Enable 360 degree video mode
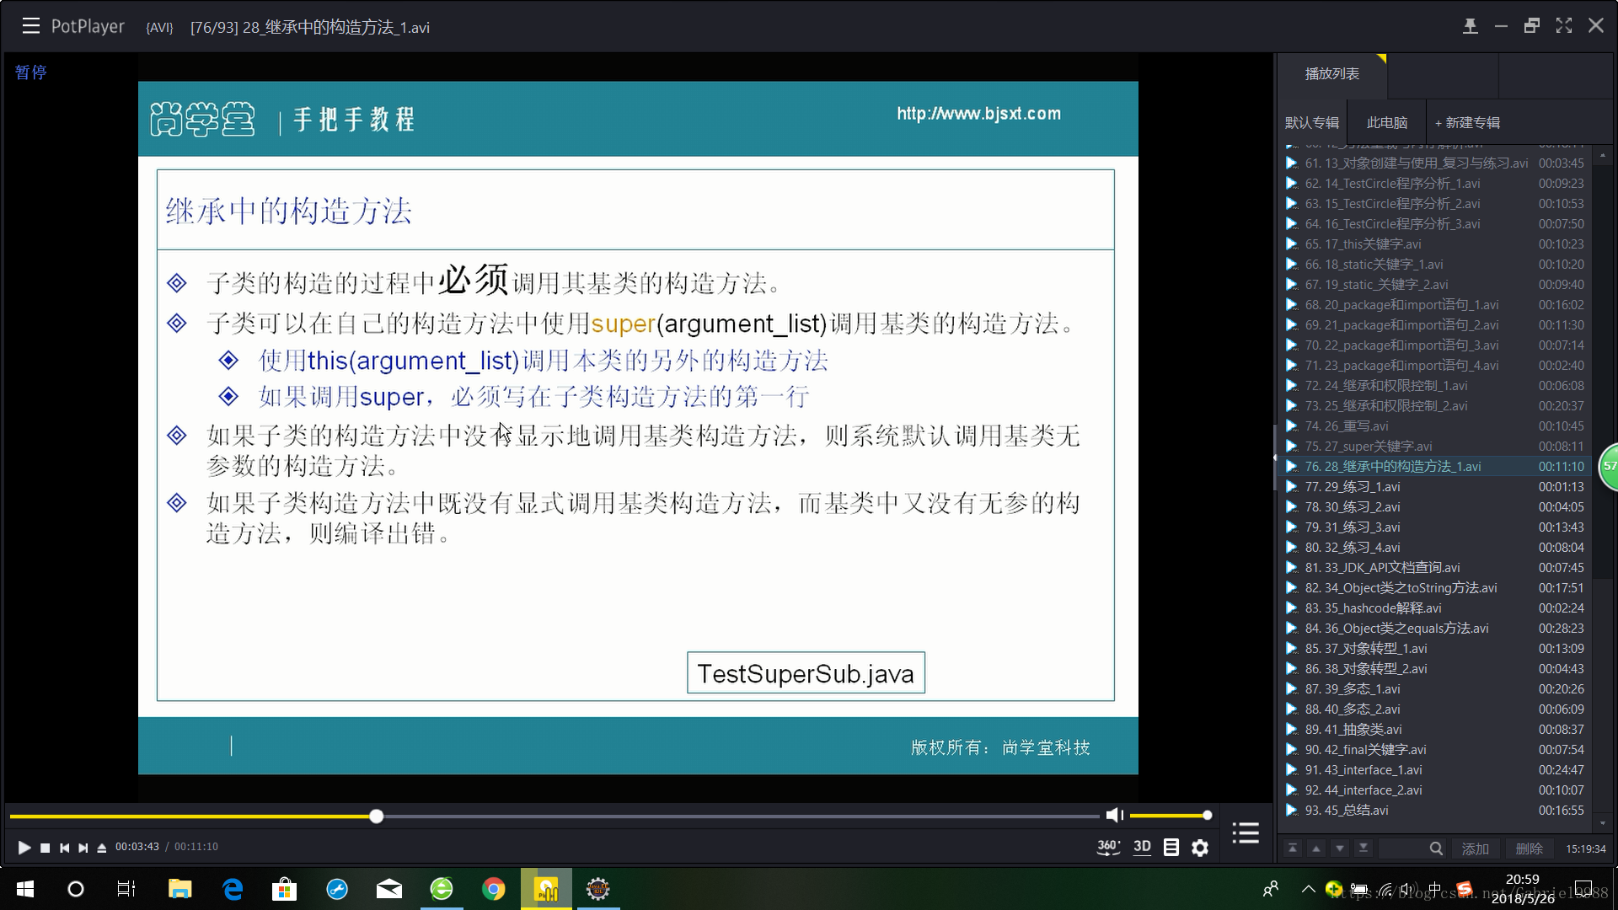Screen dimensions: 1618x910 pos(1108,847)
